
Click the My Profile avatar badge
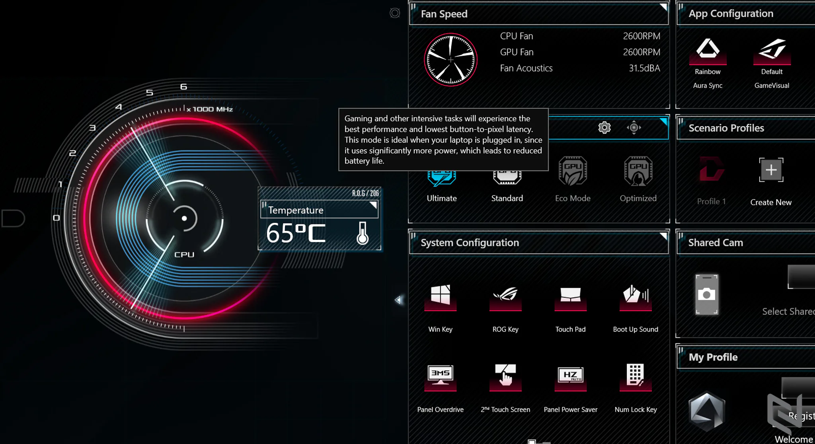pos(706,412)
